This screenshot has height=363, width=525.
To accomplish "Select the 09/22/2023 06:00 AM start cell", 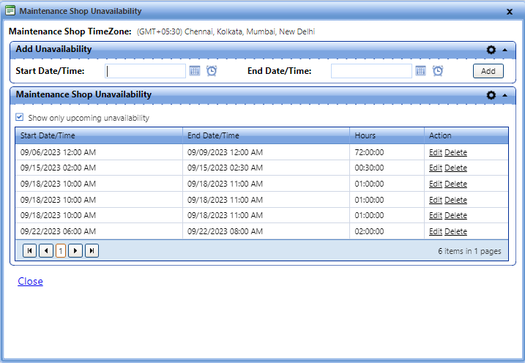I will (x=99, y=231).
